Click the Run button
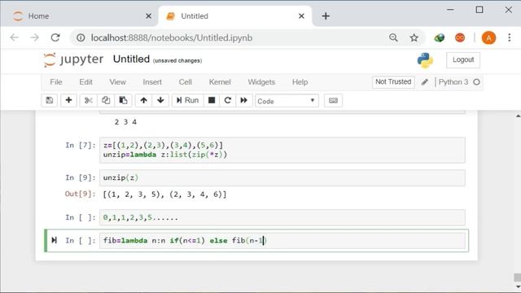This screenshot has height=293, width=521. (187, 100)
